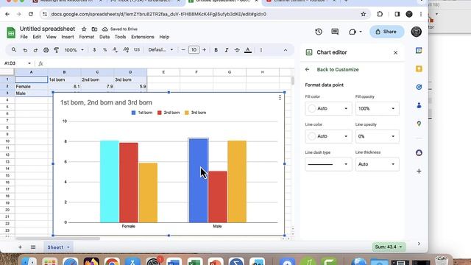
Task: Open the Sheet1 tab options arrow
Action: tap(68, 247)
